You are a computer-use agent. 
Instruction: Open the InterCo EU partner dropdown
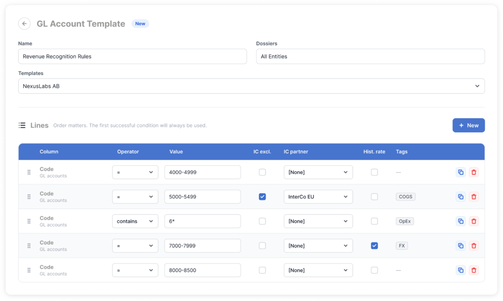(318, 197)
